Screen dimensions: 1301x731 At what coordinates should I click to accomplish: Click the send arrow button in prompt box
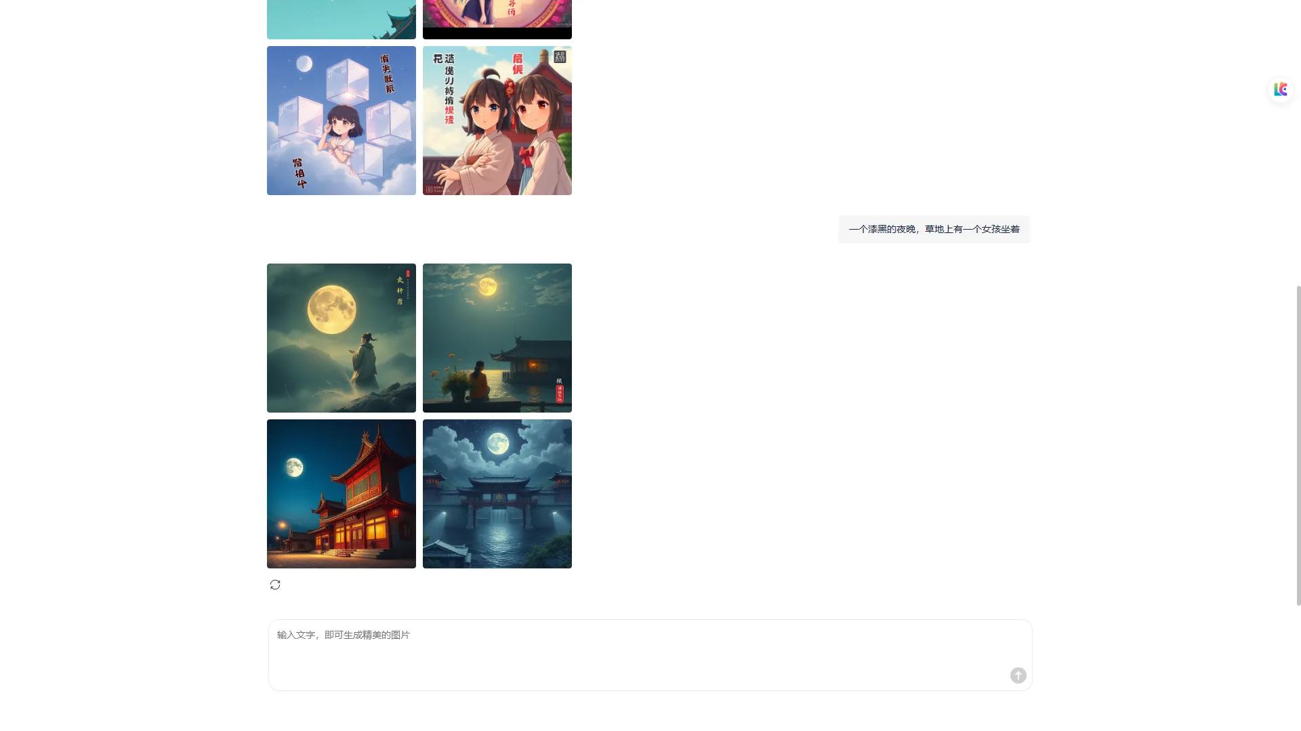1018,675
